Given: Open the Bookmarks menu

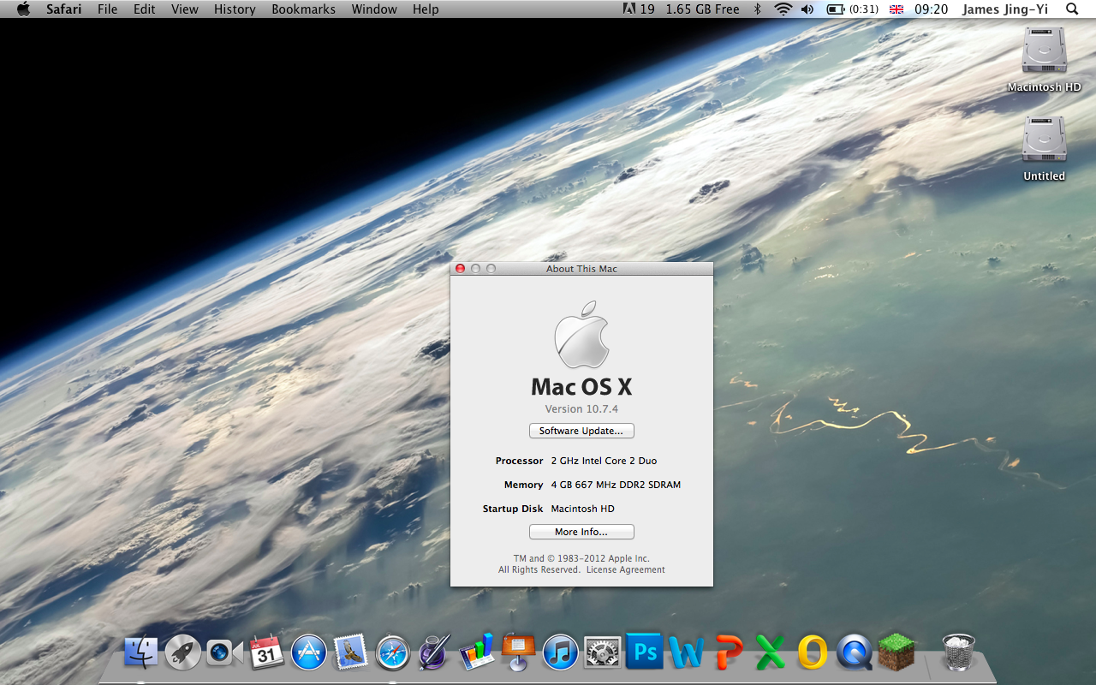Looking at the screenshot, I should [x=304, y=9].
